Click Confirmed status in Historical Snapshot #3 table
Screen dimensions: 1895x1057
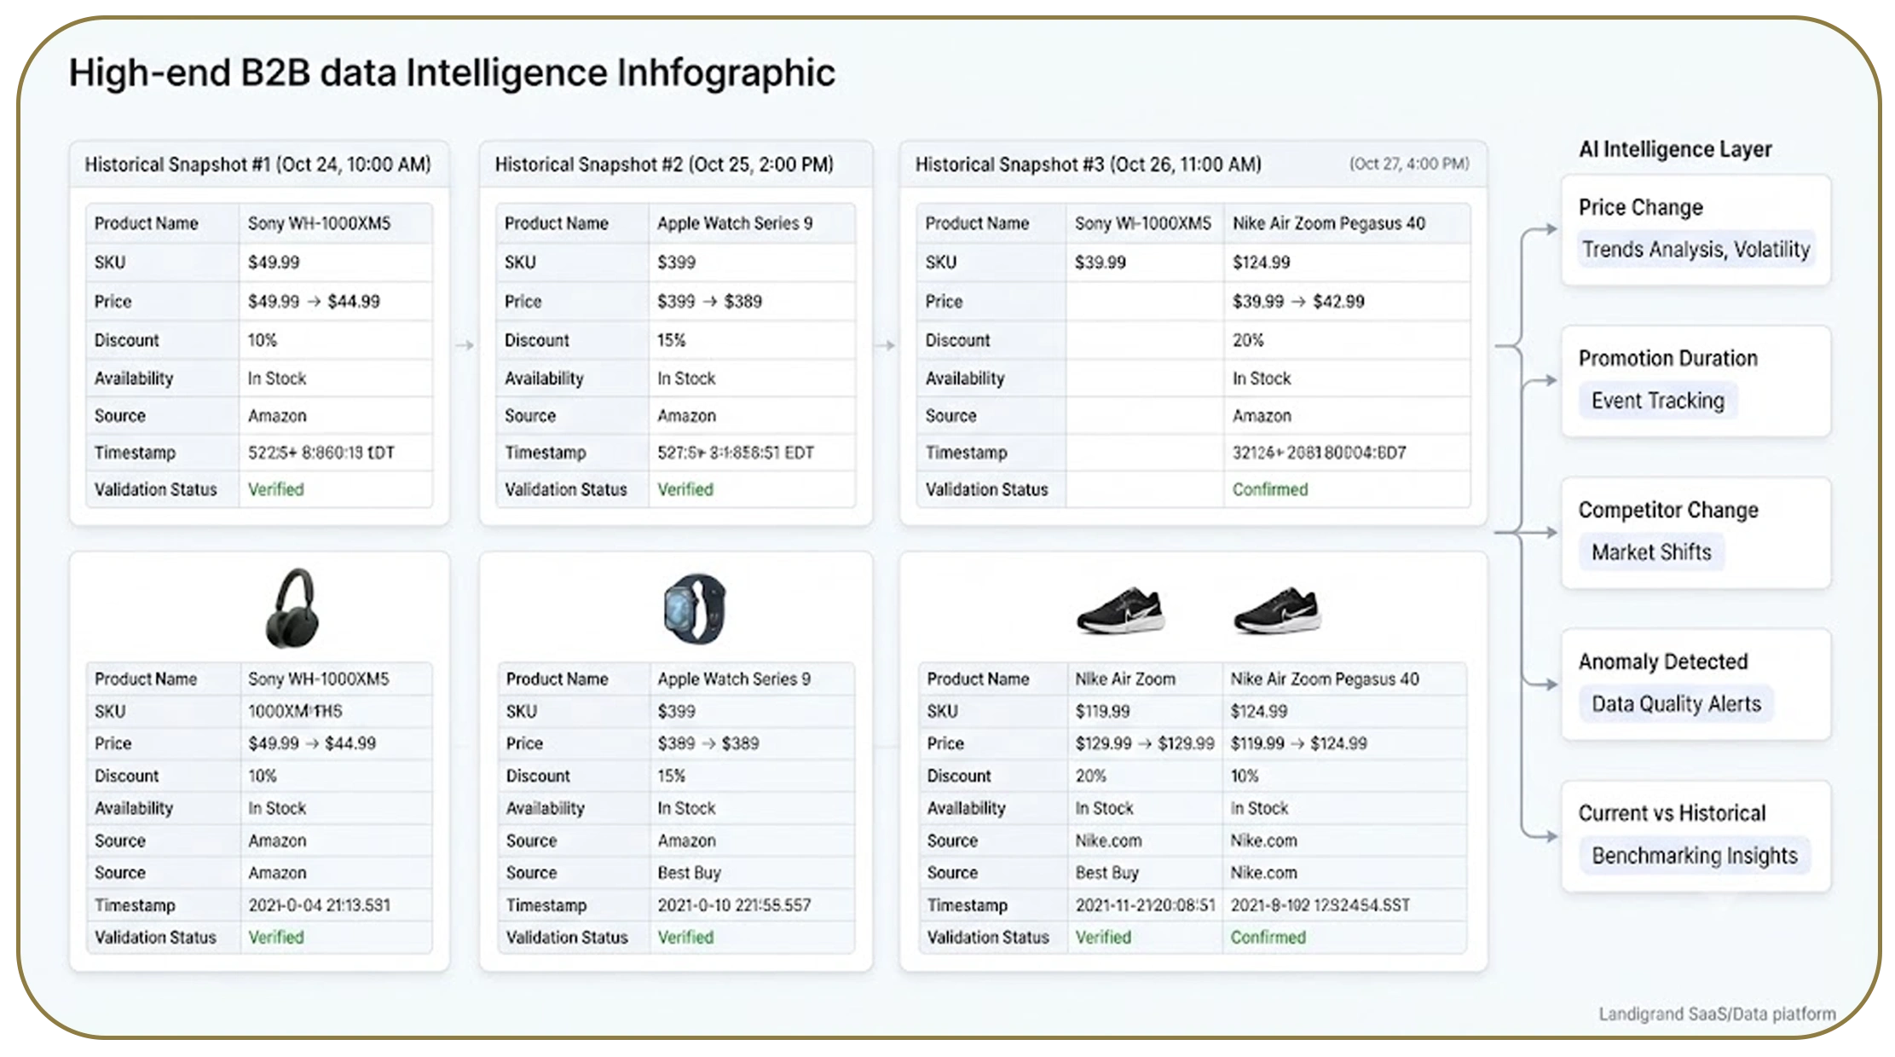point(1269,489)
